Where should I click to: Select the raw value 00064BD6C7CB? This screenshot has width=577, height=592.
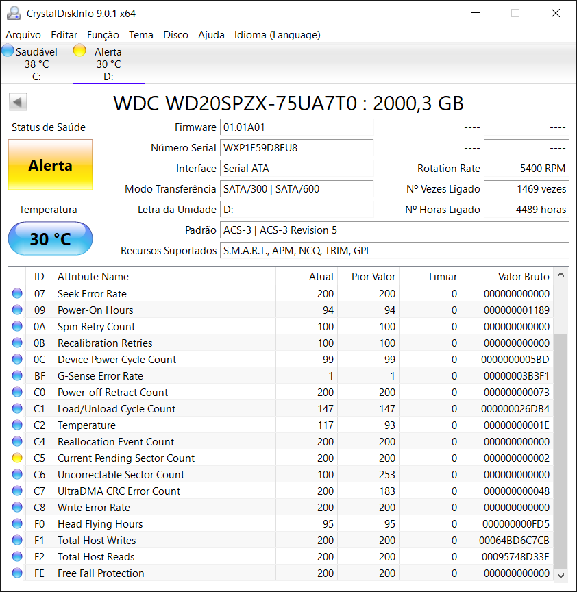pos(514,541)
